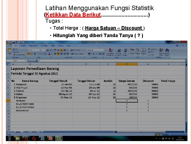Screen dimensions: 192x144
Task: Toggle bottom align button
Action: 61,50
